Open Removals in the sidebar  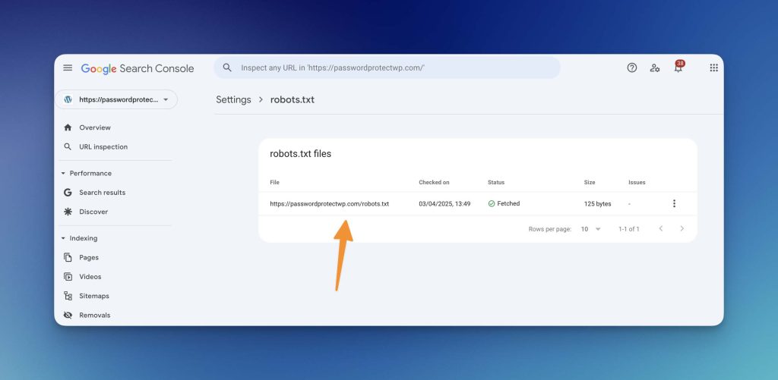pyautogui.click(x=95, y=315)
